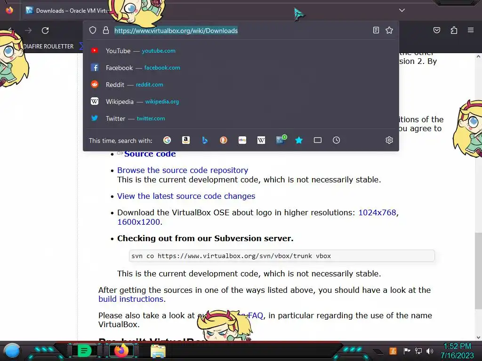Click 'Checking out from our Subversion server.' text
This screenshot has height=361, width=482.
[205, 238]
